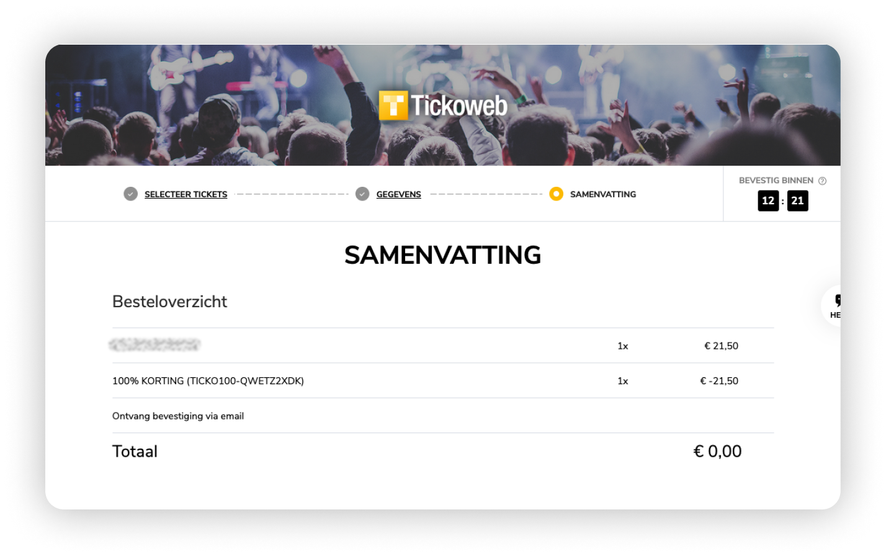Click the 100% KORTING discount code line
The width and height of the screenshot is (886, 556).
tap(208, 381)
